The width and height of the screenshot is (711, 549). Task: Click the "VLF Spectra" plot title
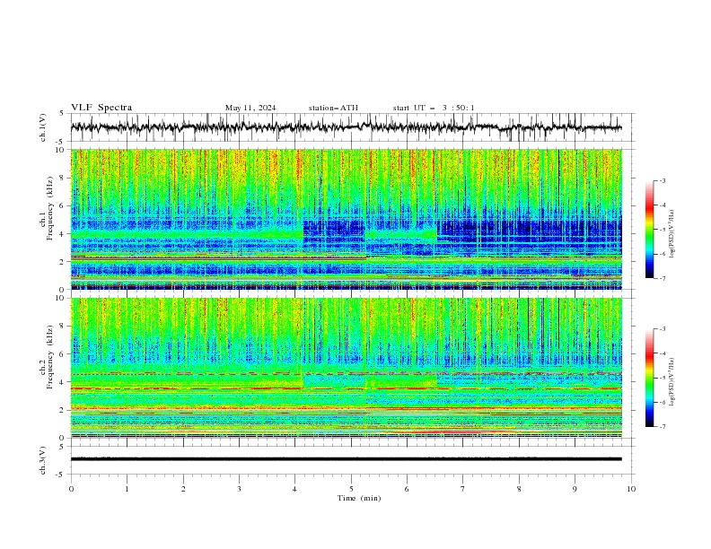point(101,108)
